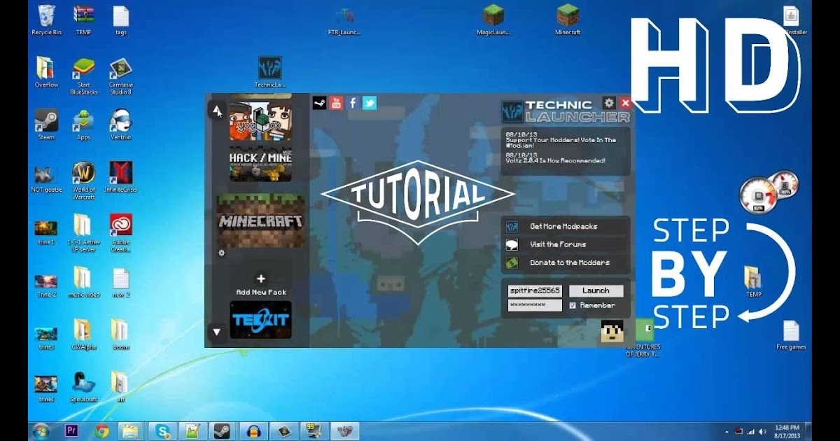Image resolution: width=840 pixels, height=441 pixels.
Task: Open the YouTube link icon in the launcher
Action: tap(336, 103)
